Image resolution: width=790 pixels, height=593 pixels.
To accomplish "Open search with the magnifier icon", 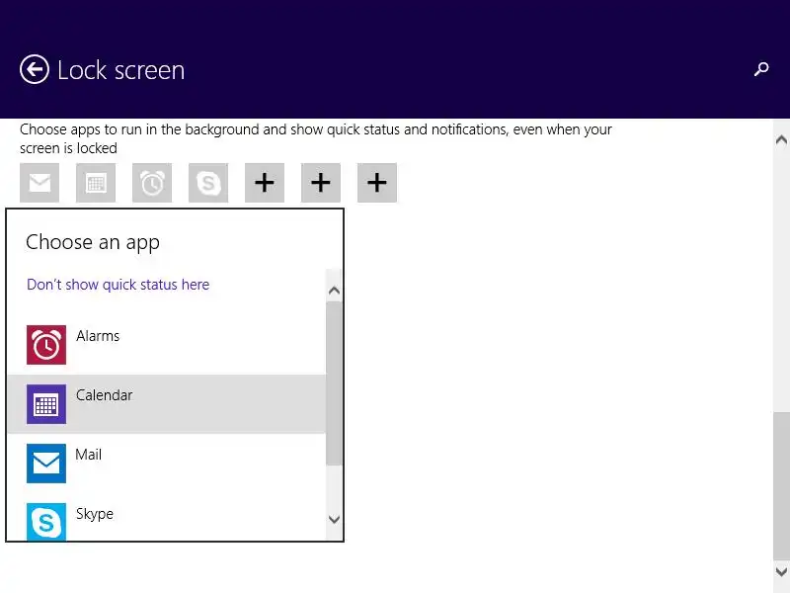I will click(761, 69).
